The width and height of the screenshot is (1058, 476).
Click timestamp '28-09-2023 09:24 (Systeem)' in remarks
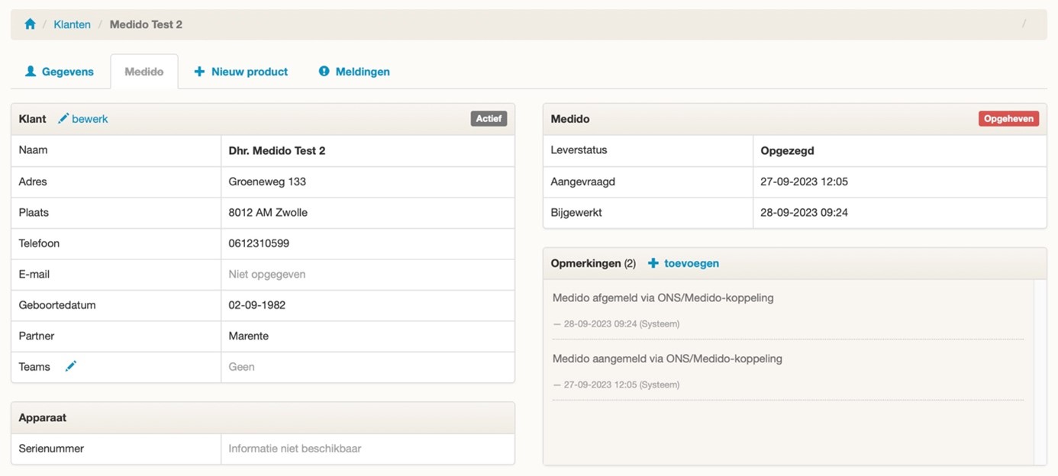click(x=621, y=324)
